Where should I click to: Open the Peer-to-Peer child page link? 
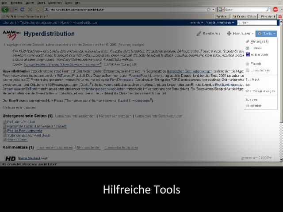pyautogui.click(x=25, y=131)
